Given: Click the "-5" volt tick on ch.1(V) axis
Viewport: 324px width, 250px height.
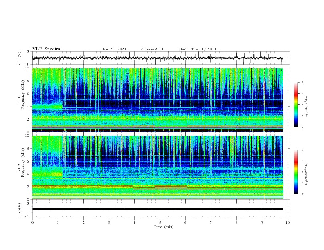Looking at the screenshot, I should coord(27,65).
